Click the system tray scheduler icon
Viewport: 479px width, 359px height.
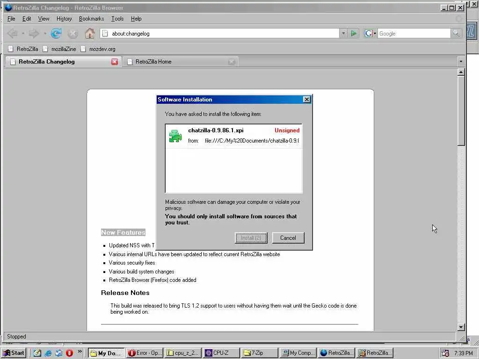click(445, 353)
